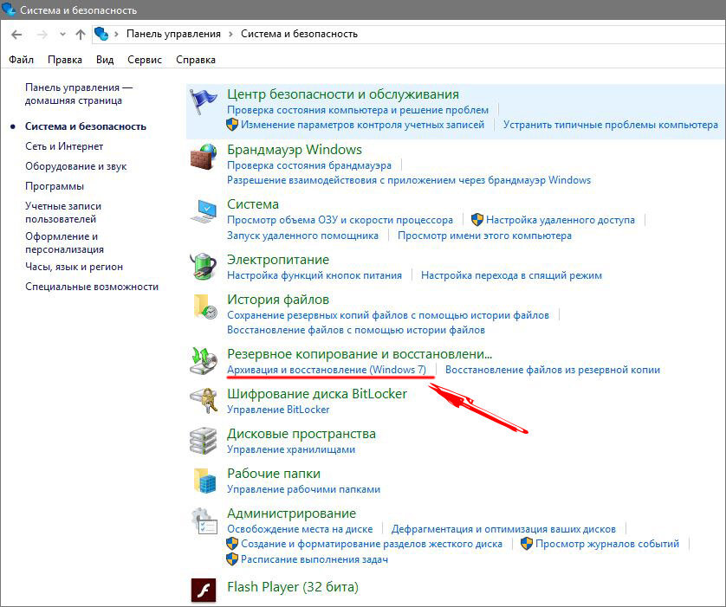Click the Flash Player icon
This screenshot has height=607, width=726.
[204, 590]
